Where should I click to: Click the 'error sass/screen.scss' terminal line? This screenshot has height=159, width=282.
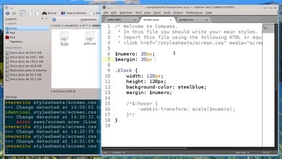(56, 122)
